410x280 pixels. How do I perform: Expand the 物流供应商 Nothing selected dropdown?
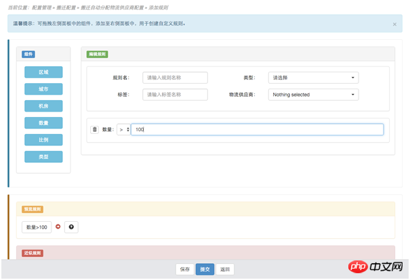click(x=313, y=95)
